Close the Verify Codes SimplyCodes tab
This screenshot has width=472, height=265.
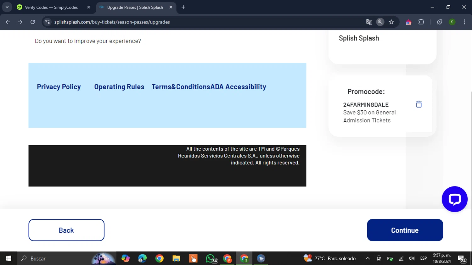88,7
